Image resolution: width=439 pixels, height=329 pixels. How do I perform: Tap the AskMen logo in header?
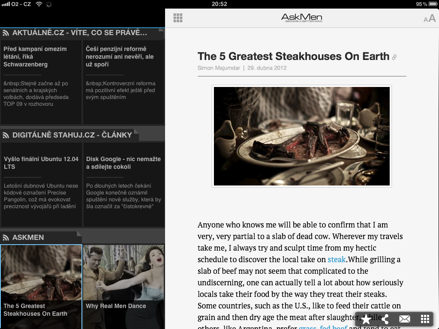(x=301, y=18)
